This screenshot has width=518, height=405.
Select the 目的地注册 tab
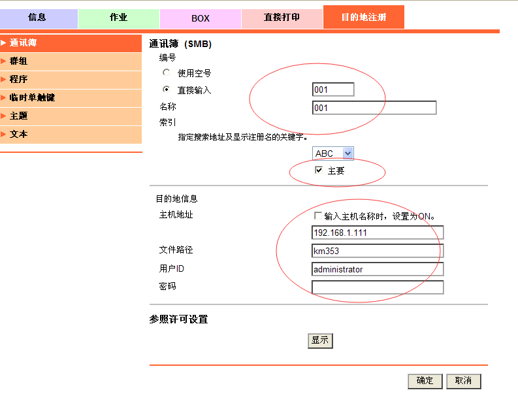point(363,18)
